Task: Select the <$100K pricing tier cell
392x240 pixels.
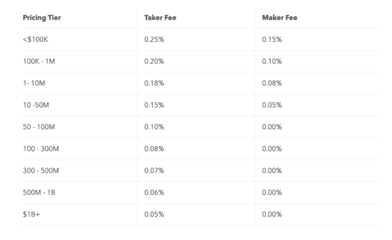Action: (35, 39)
